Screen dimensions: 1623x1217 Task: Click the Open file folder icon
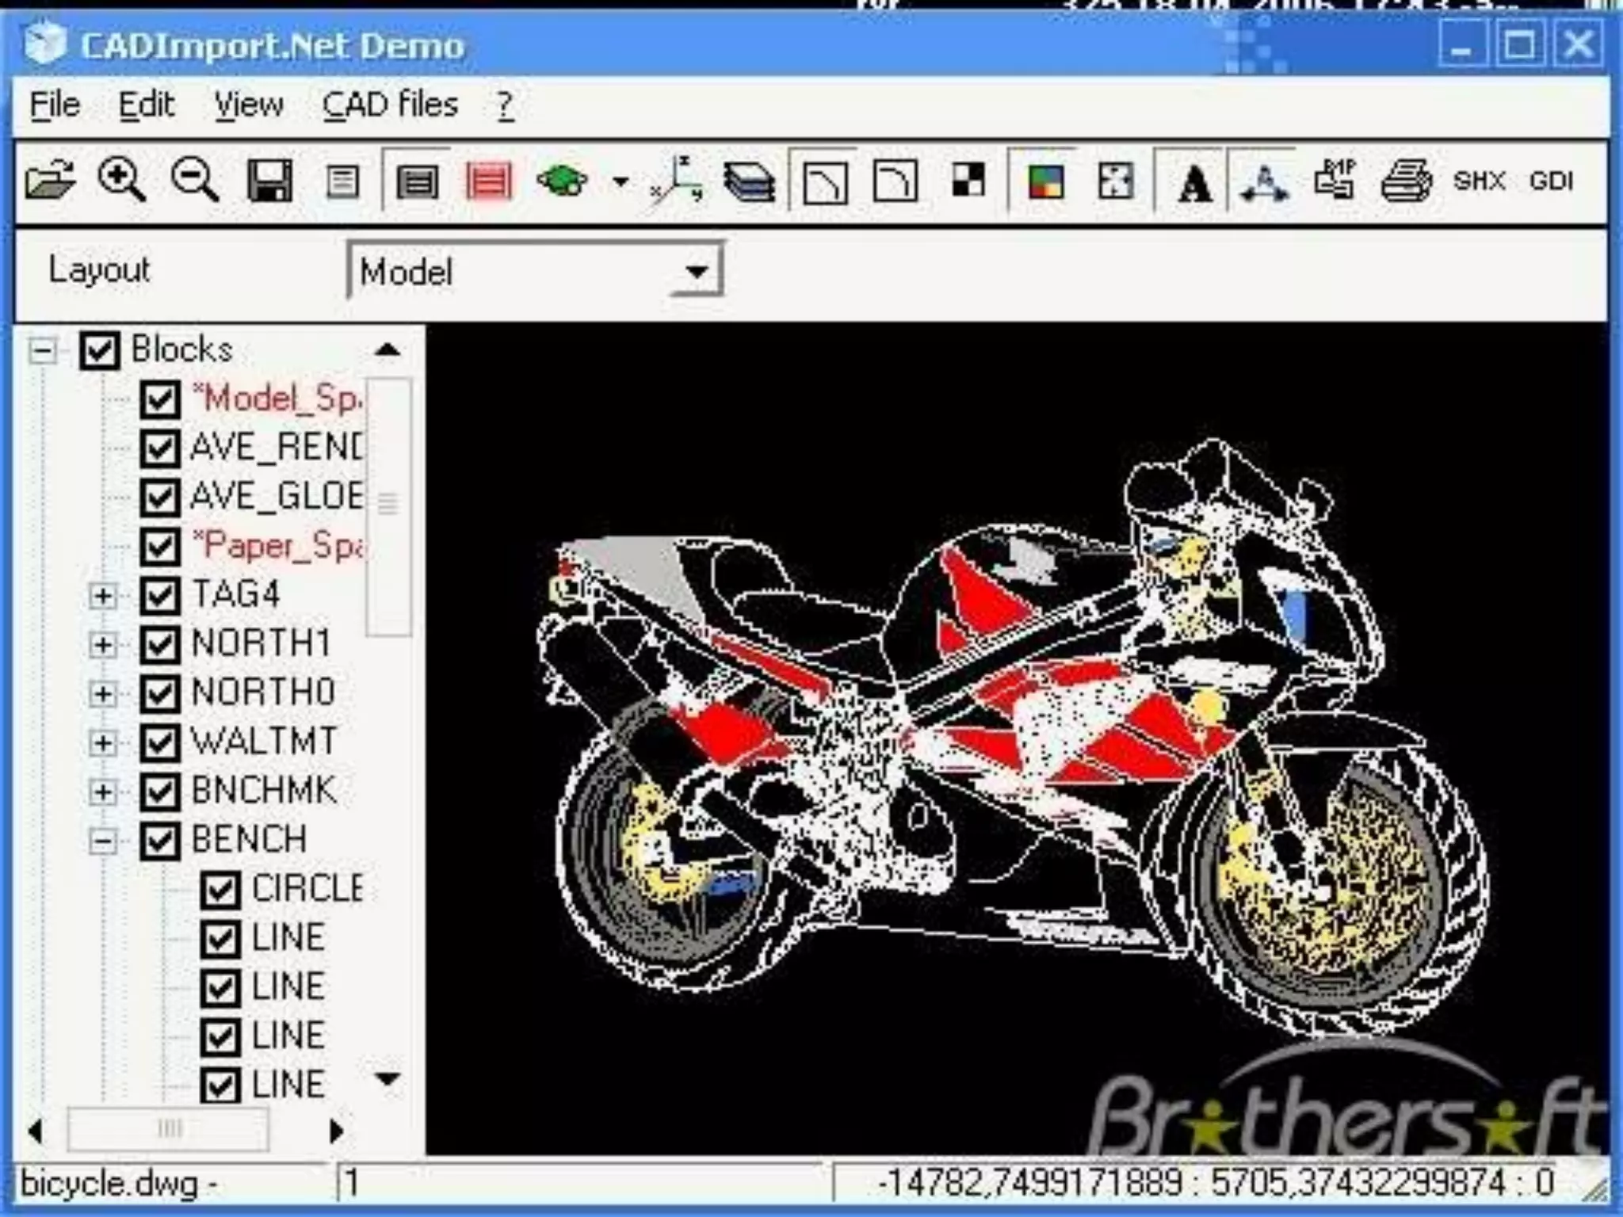(49, 181)
